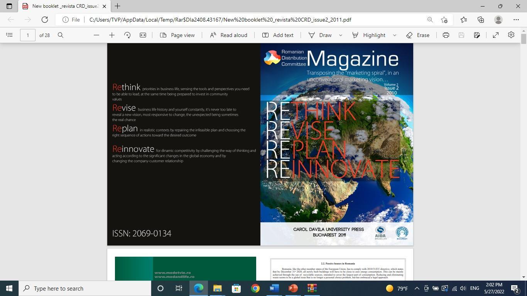Print the PDF document
Image resolution: width=527 pixels, height=296 pixels.
[446, 35]
